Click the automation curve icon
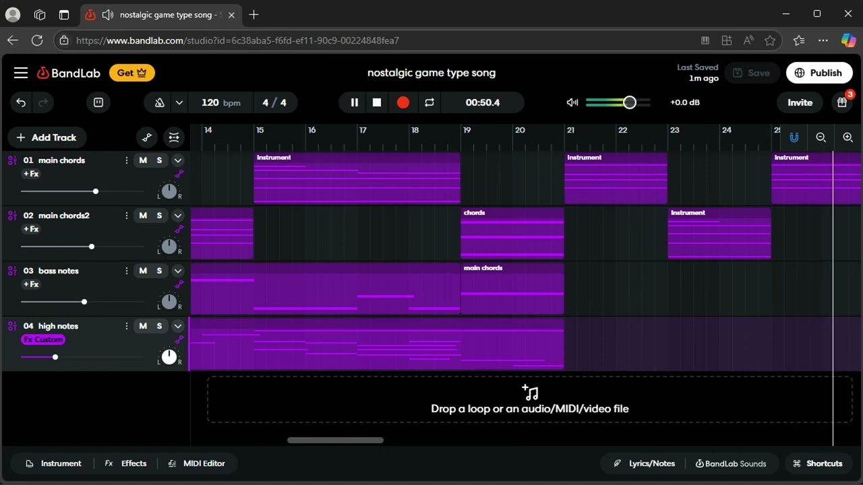This screenshot has width=863, height=485. (147, 137)
